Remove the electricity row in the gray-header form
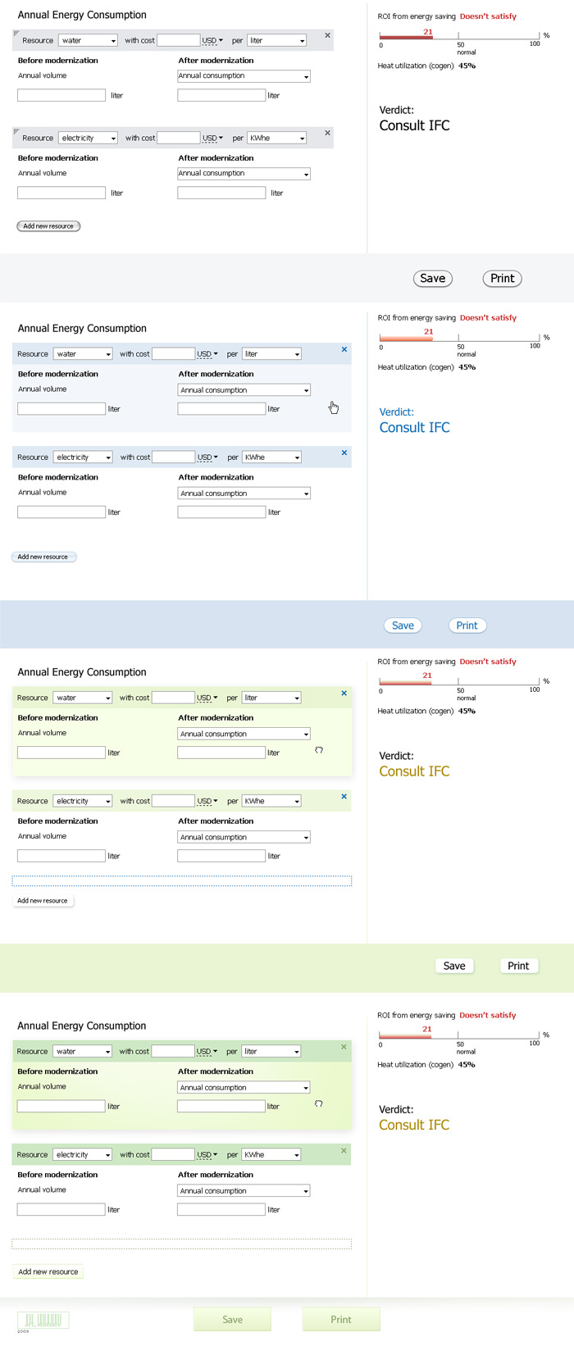Image resolution: width=574 pixels, height=1360 pixels. tap(327, 133)
